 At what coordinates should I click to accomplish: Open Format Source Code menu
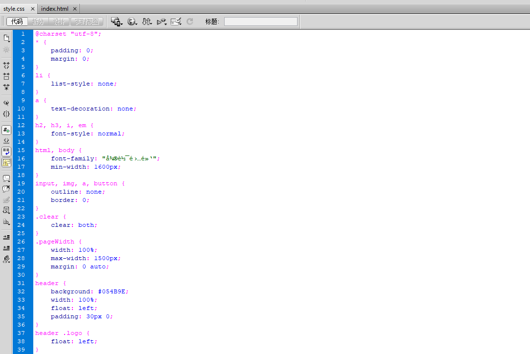[x=6, y=260]
